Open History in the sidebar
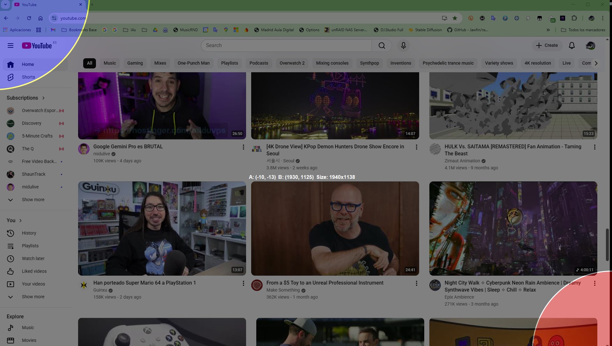The height and width of the screenshot is (346, 612). (29, 233)
